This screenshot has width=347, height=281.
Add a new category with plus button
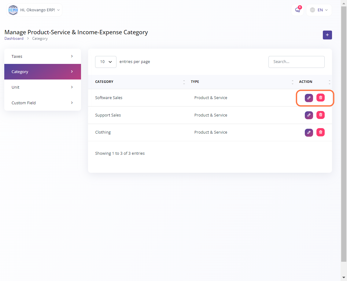[327, 35]
